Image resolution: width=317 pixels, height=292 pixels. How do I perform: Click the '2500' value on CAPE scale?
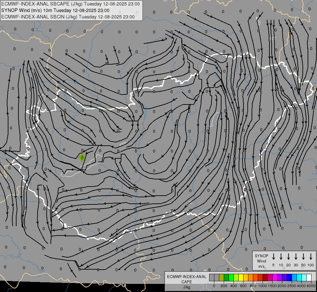[292, 286]
